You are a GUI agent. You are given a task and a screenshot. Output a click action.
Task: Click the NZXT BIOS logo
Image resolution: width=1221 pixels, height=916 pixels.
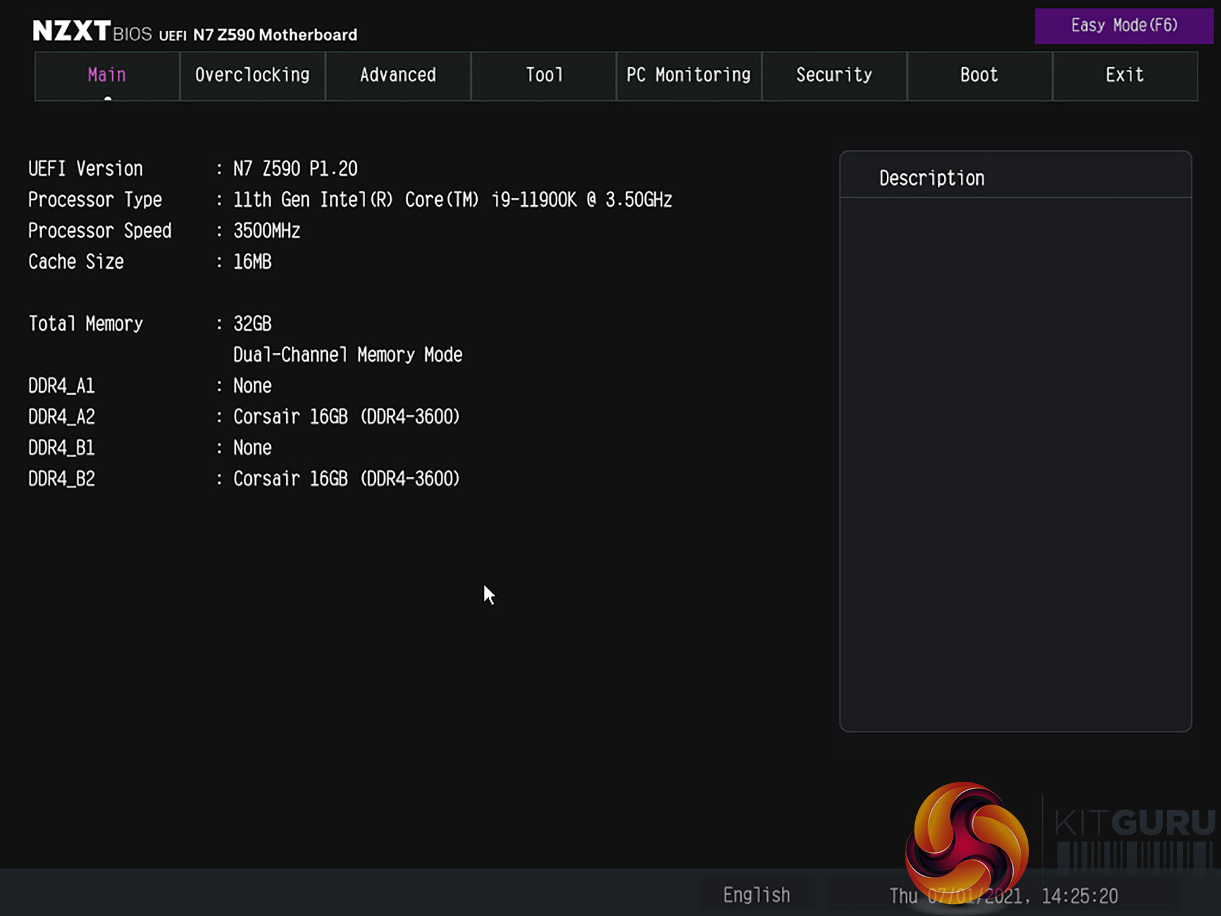click(x=92, y=31)
